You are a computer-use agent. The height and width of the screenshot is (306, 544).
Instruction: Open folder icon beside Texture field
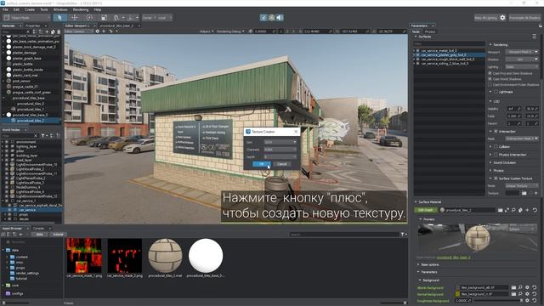point(524,193)
